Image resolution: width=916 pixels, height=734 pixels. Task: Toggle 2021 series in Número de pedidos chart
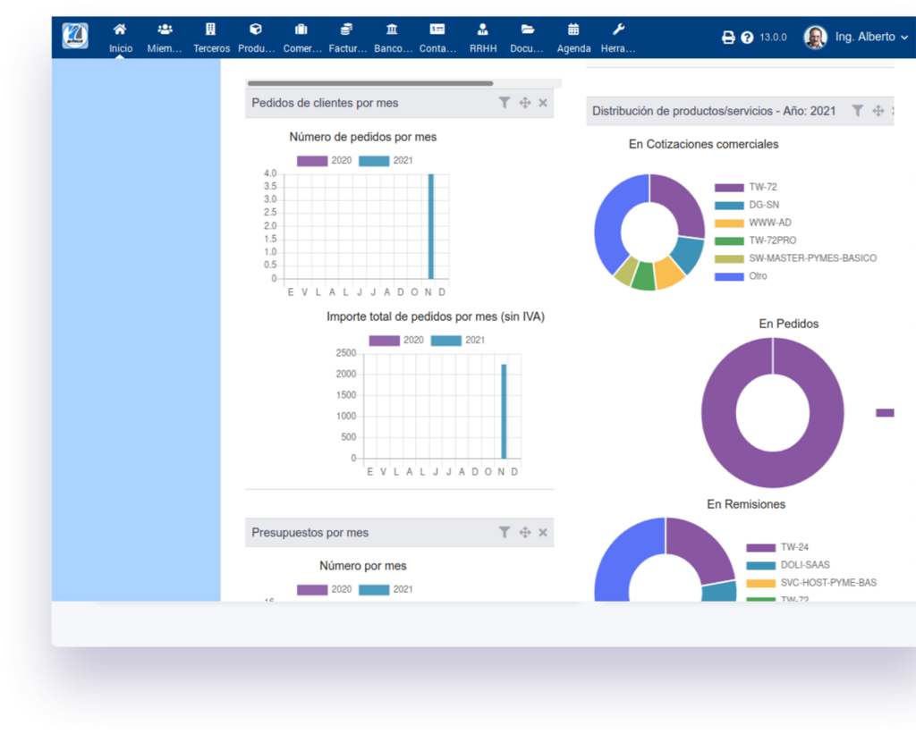(x=374, y=161)
